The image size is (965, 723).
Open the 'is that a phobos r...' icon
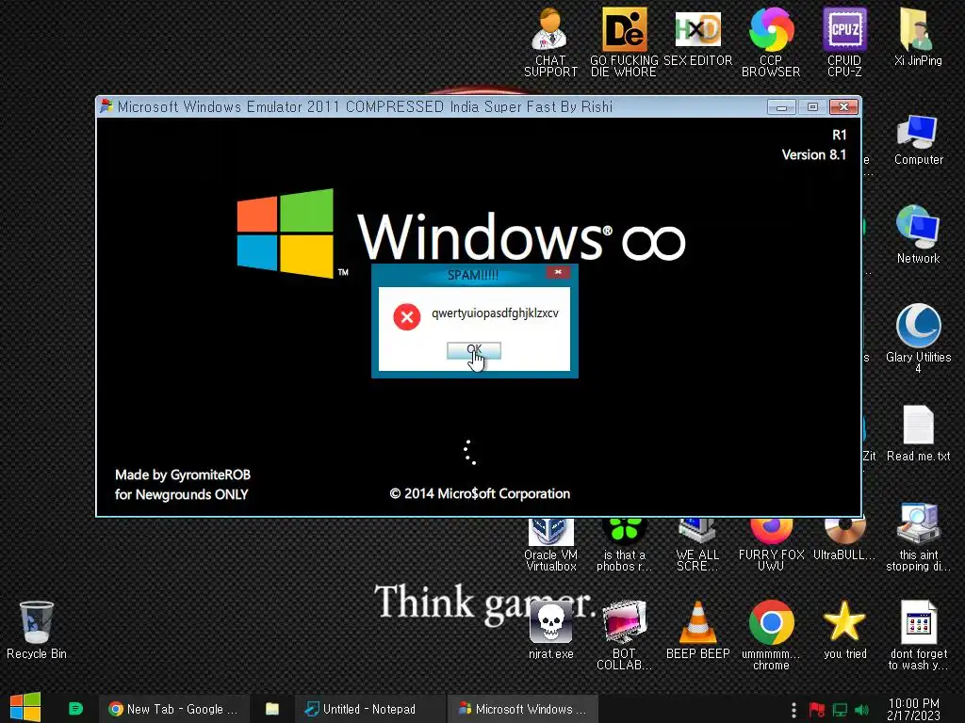[x=624, y=545]
